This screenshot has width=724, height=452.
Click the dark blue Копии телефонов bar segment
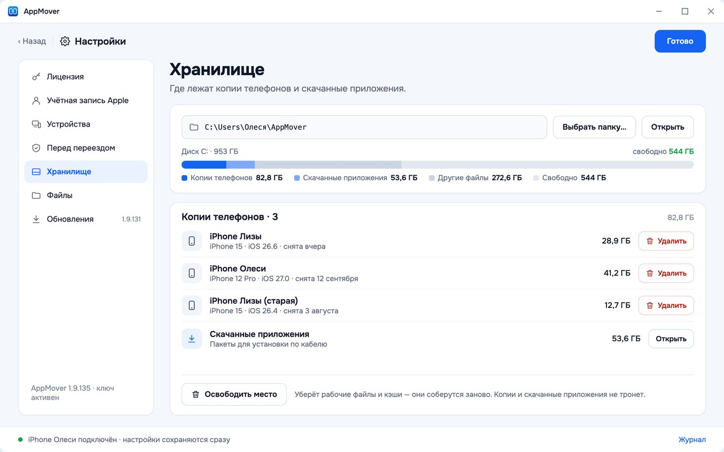coord(204,164)
